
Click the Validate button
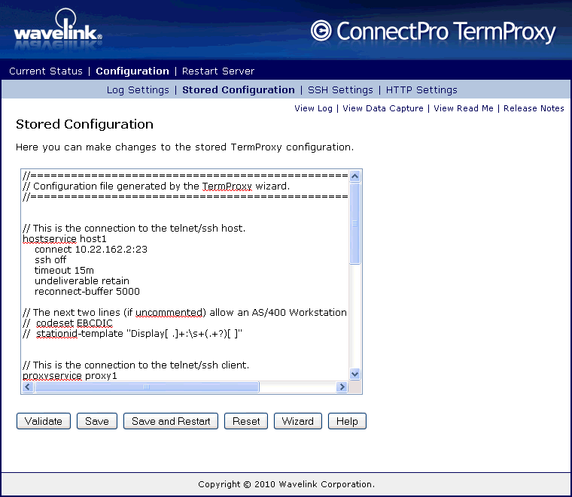coord(44,421)
